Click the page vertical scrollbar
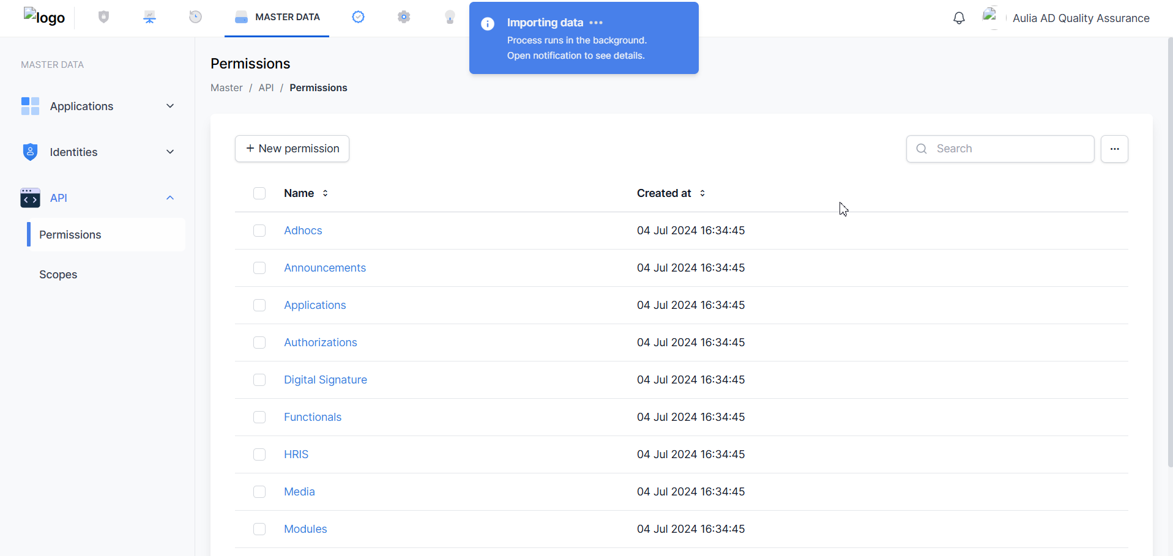The height and width of the screenshot is (556, 1173). point(1170,252)
